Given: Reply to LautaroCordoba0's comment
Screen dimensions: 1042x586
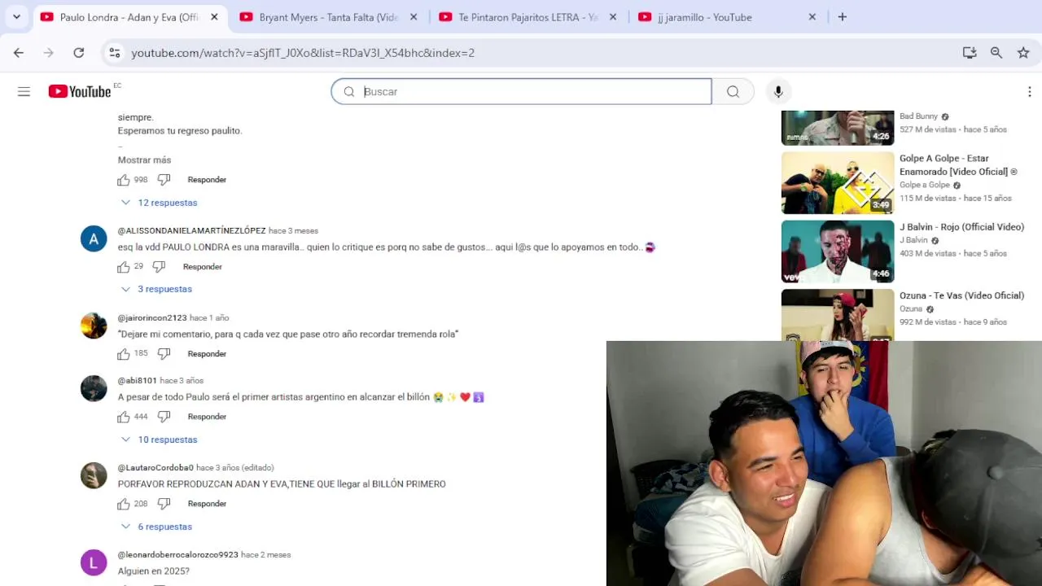Looking at the screenshot, I should click(207, 504).
